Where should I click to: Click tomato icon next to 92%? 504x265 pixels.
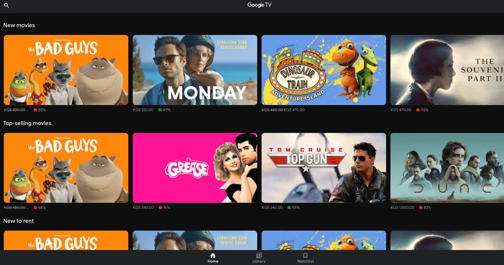[418, 110]
